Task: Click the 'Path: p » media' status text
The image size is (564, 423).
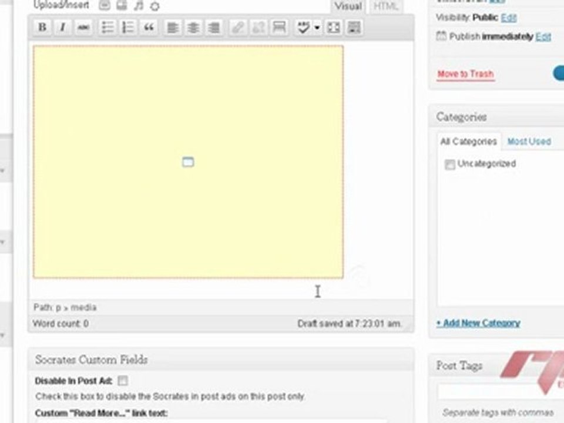Action: [x=65, y=307]
